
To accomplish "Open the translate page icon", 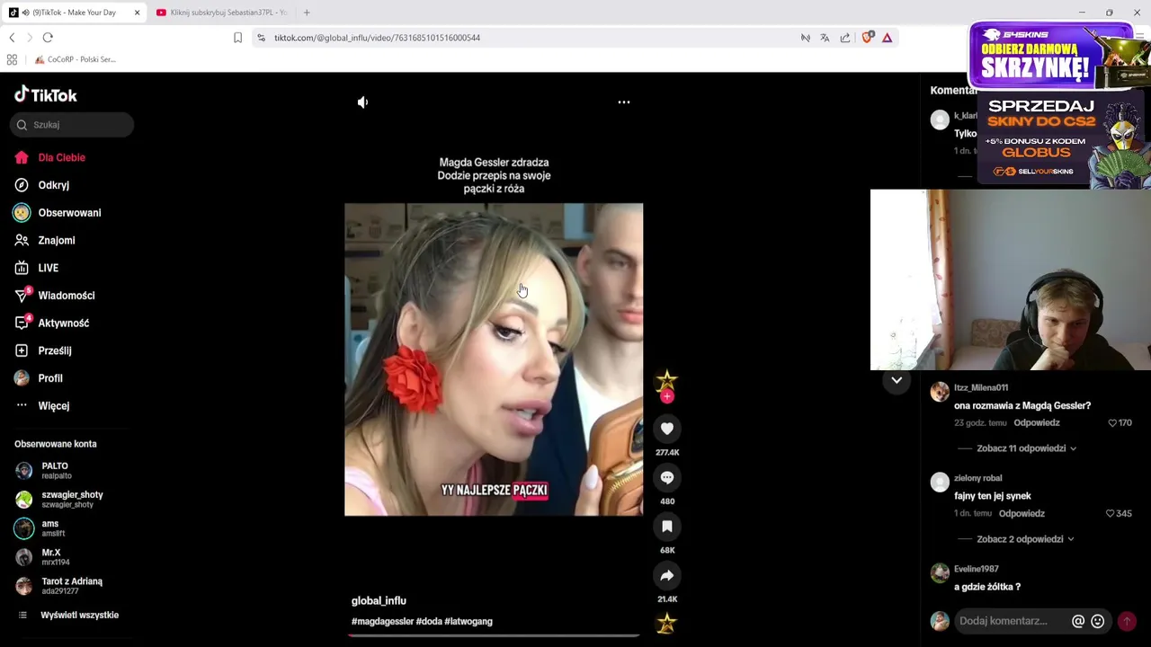I will point(825,38).
